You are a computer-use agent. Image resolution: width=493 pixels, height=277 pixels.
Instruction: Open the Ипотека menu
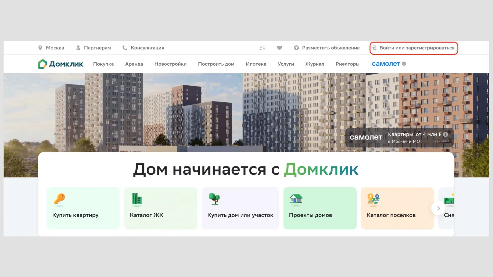(x=256, y=64)
